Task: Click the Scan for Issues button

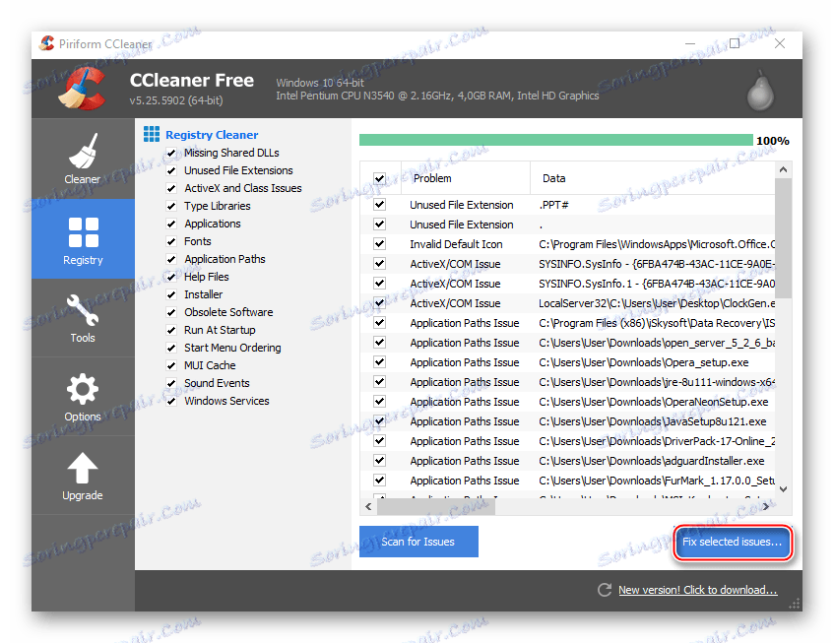Action: pyautogui.click(x=418, y=542)
